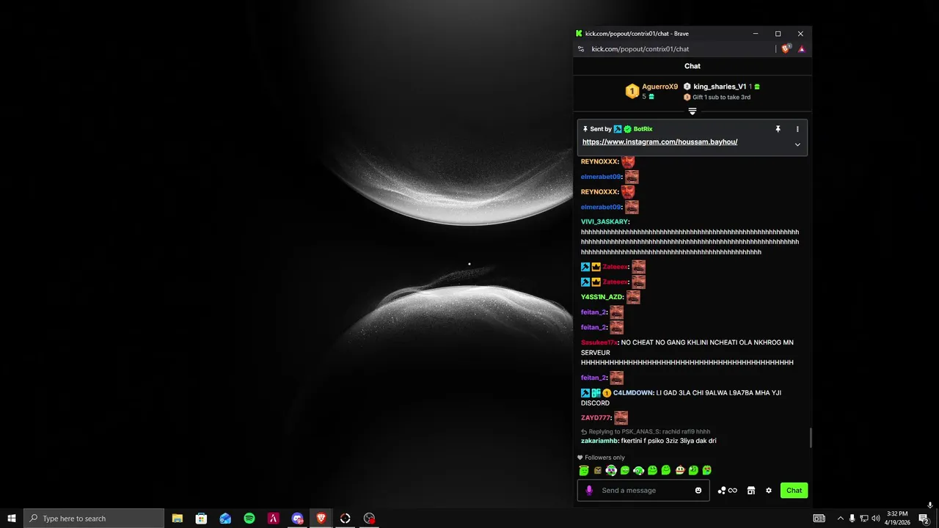939x528 pixels.
Task: Click the chat scrollbar thumb
Action: point(811,437)
